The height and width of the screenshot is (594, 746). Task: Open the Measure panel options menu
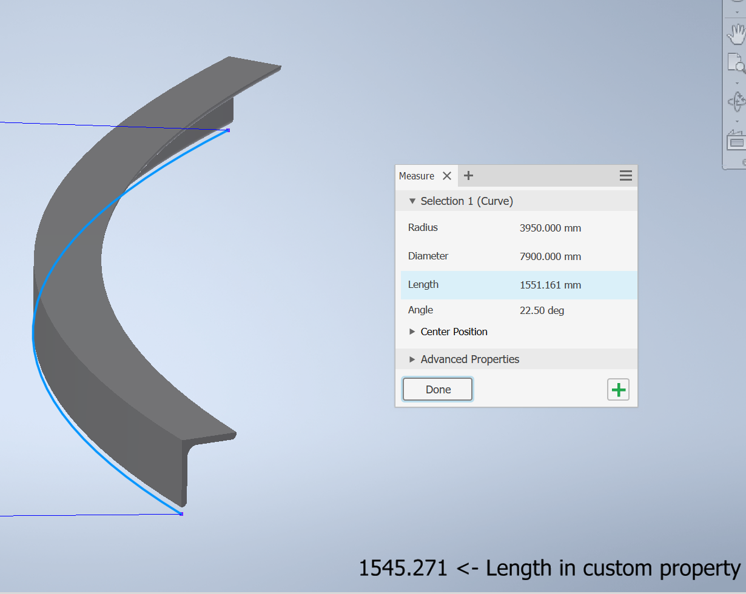pyautogui.click(x=625, y=175)
